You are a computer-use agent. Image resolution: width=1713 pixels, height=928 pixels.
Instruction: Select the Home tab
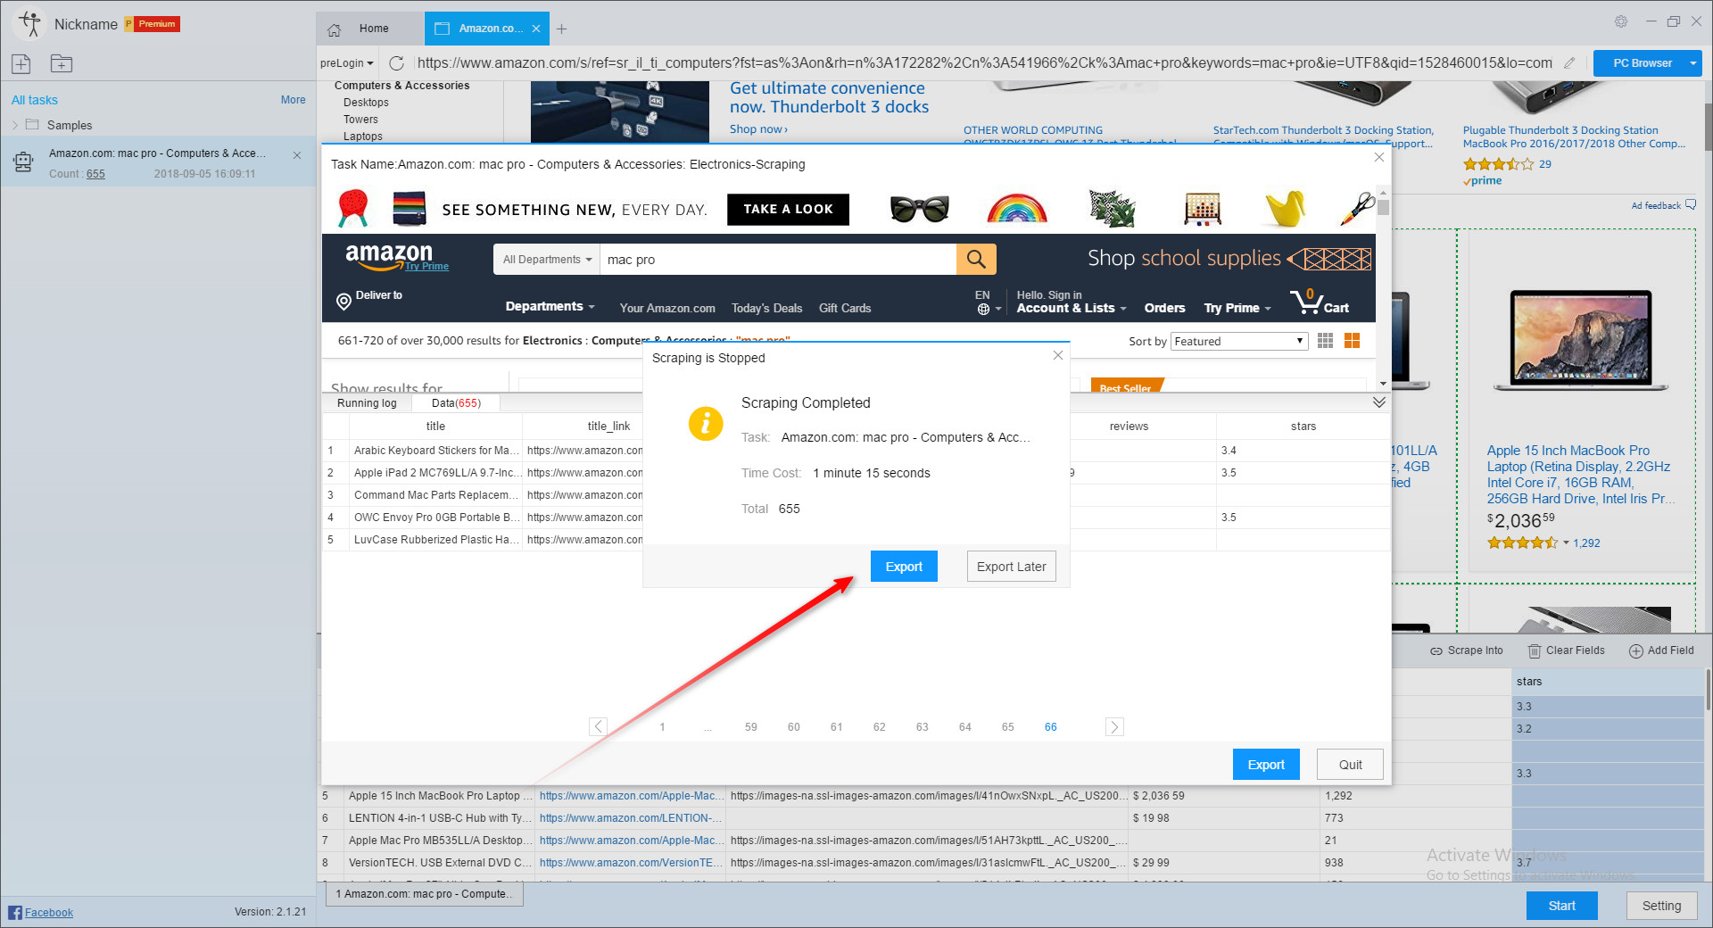coord(371,29)
